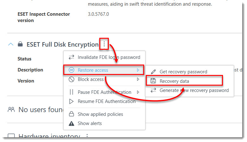Image resolution: width=247 pixels, height=142 pixels.
Task: Click the play triangle icon for Resume FDE Authentication
Action: [71, 101]
